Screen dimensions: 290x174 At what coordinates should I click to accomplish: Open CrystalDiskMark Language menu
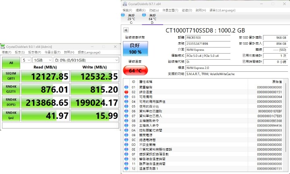pyautogui.click(x=89, y=52)
